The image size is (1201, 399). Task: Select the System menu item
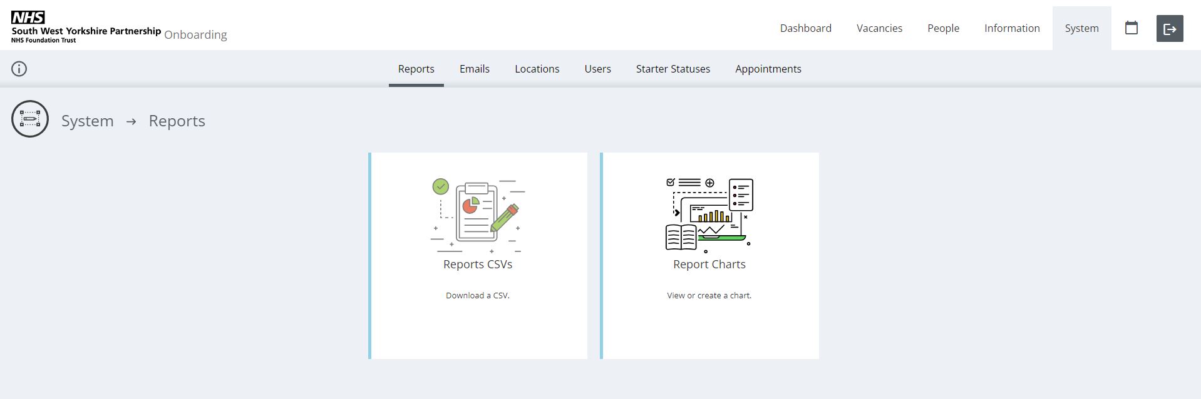[1081, 28]
